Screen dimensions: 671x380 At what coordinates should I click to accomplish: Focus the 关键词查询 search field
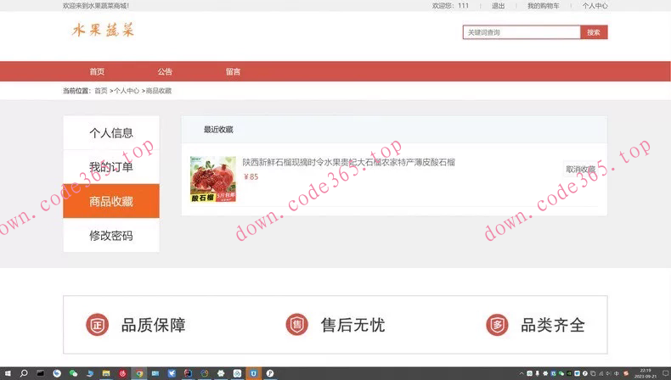click(x=522, y=32)
